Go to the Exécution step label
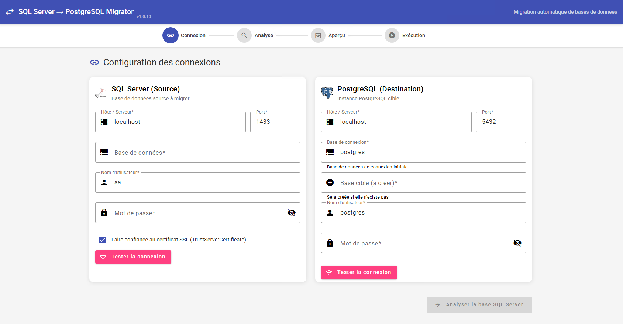623x324 pixels. [414, 35]
